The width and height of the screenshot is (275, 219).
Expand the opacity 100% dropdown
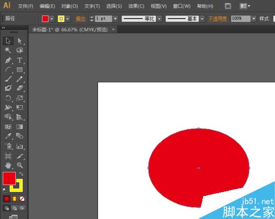click(x=254, y=19)
